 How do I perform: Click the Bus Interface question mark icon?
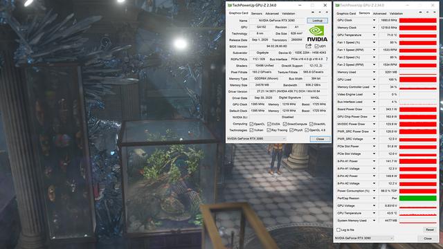tap(327, 59)
